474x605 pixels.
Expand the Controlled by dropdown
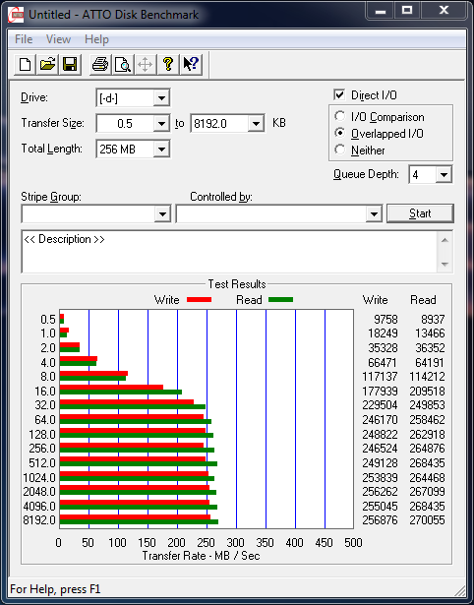click(374, 213)
